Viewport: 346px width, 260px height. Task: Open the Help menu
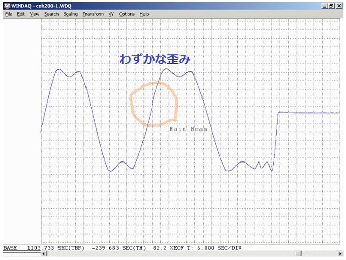[144, 14]
